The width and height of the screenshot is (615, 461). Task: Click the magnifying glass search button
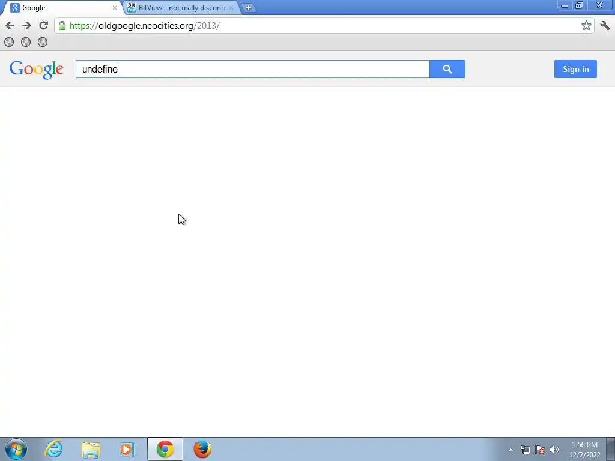pyautogui.click(x=447, y=69)
